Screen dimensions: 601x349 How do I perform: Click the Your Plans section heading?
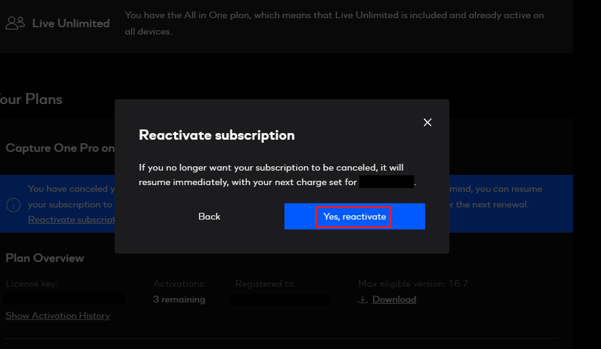(x=31, y=99)
